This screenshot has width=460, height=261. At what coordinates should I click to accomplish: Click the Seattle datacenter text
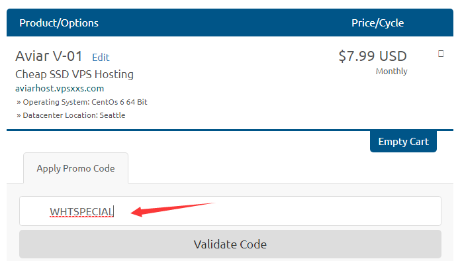click(x=113, y=115)
